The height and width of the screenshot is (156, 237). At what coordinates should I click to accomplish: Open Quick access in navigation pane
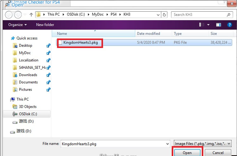(x=27, y=38)
